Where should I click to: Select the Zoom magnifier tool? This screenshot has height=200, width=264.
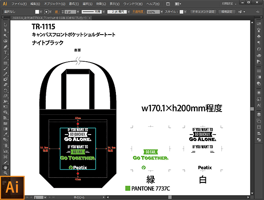coord(6,173)
